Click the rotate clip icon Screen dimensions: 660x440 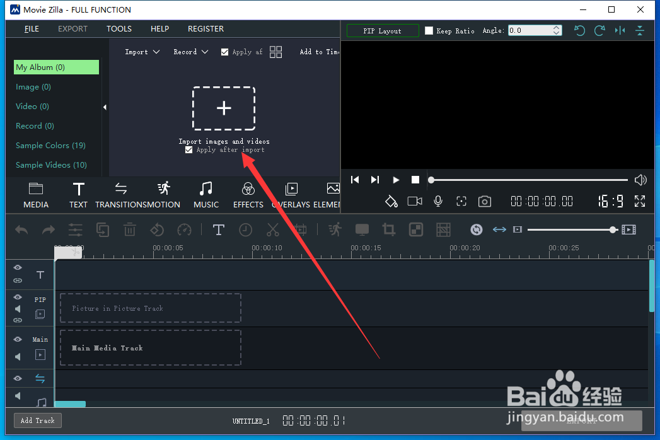click(157, 230)
